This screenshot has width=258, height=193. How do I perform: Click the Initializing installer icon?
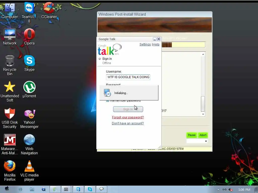(x=107, y=93)
